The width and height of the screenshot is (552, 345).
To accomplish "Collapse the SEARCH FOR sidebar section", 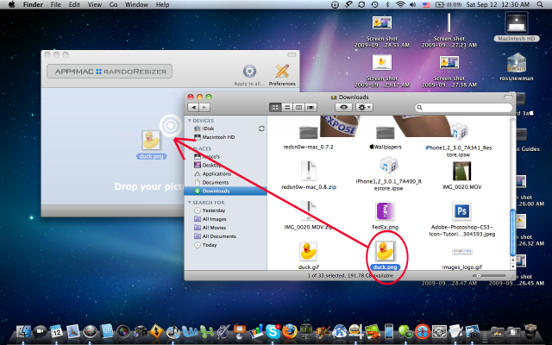I will click(190, 203).
